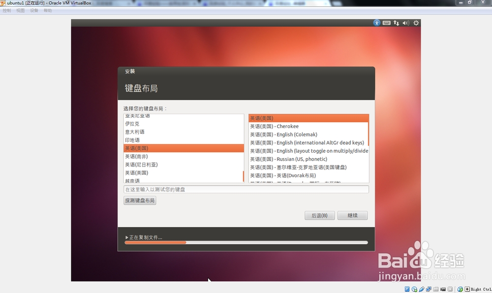Click the VirtualBox keyboard capture arrow icon

pyautogui.click(x=467, y=289)
